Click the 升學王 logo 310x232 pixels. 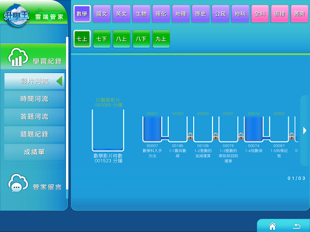click(16, 16)
